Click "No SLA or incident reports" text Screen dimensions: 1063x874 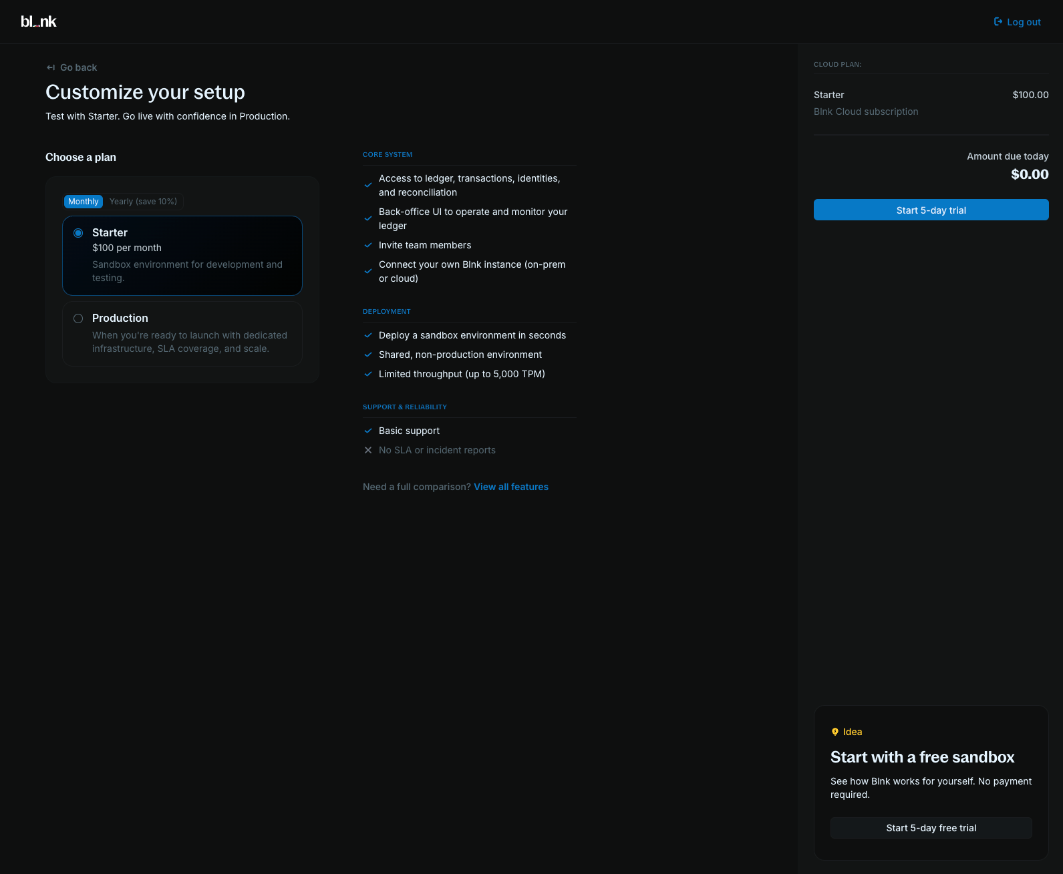[438, 450]
